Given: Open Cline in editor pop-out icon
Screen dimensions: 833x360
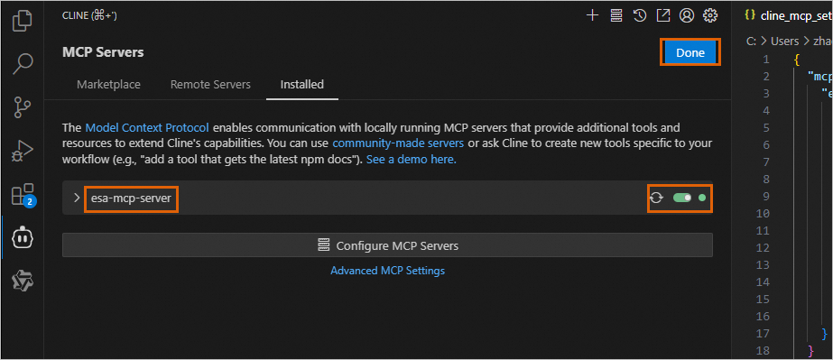Looking at the screenshot, I should [x=663, y=15].
